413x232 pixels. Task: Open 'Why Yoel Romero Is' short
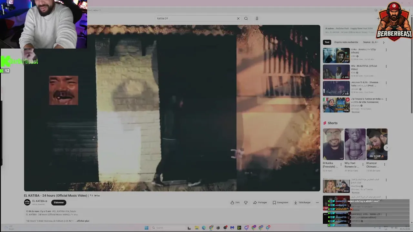click(x=355, y=144)
